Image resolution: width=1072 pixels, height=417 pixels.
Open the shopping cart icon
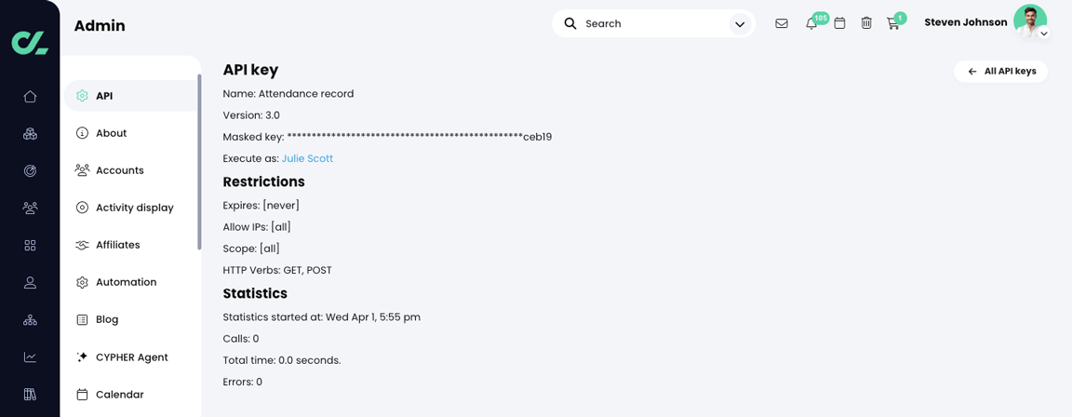pyautogui.click(x=893, y=23)
